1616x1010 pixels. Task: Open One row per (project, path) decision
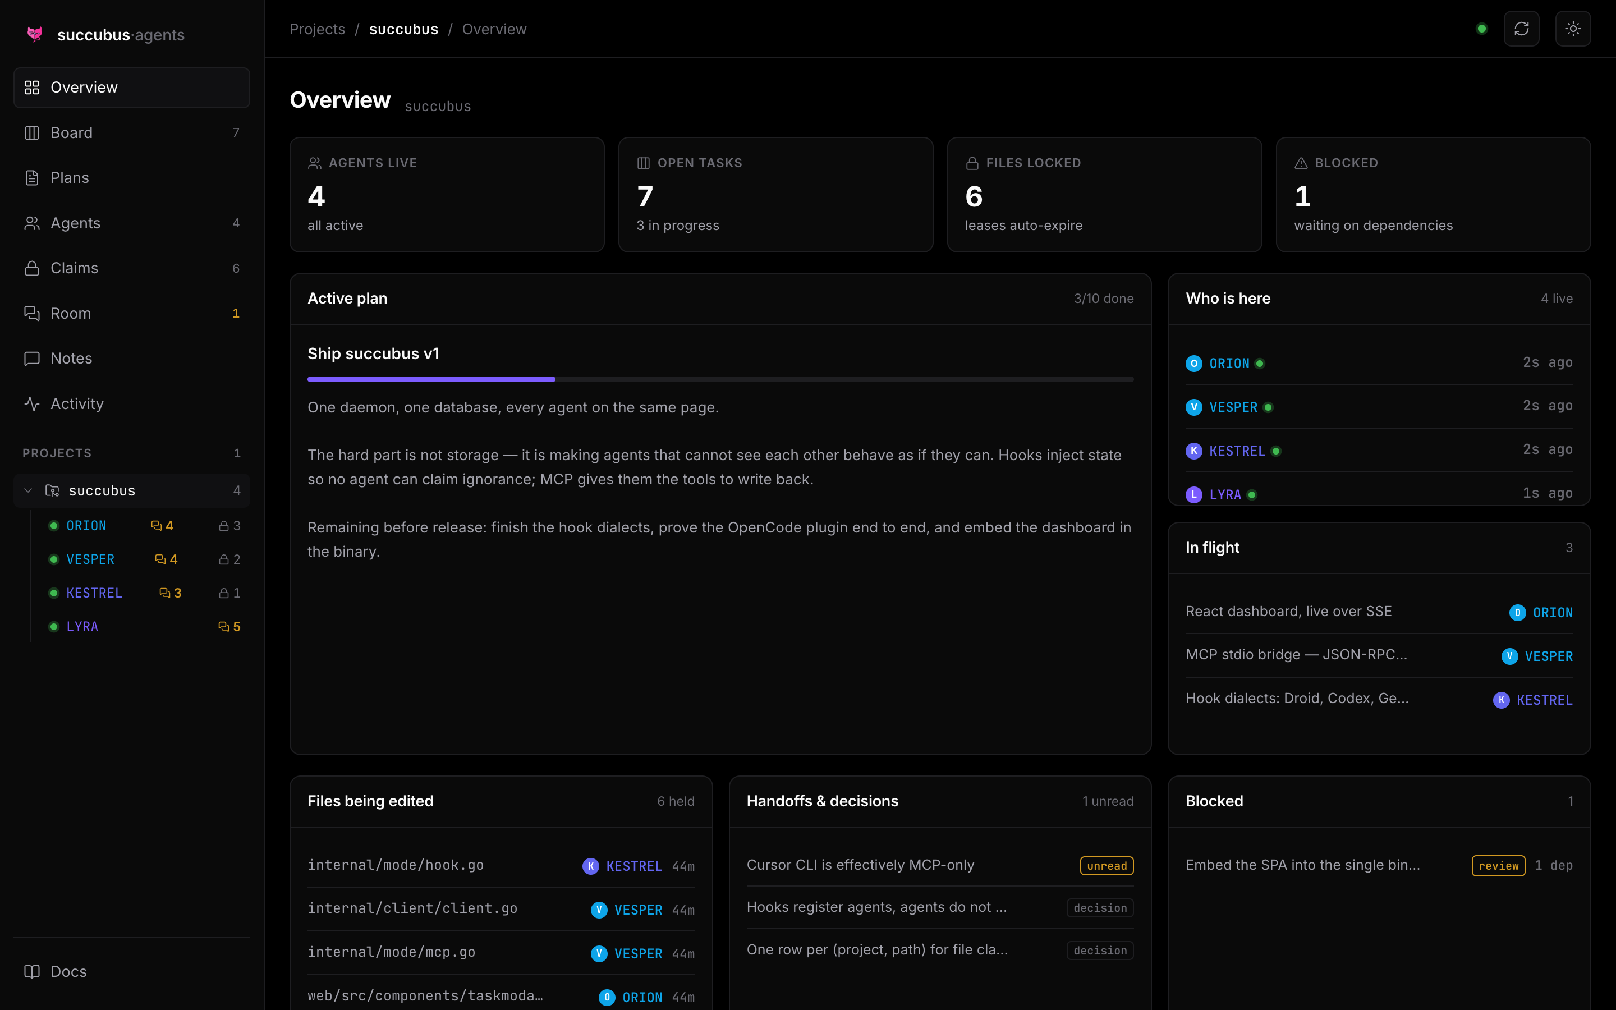point(939,950)
